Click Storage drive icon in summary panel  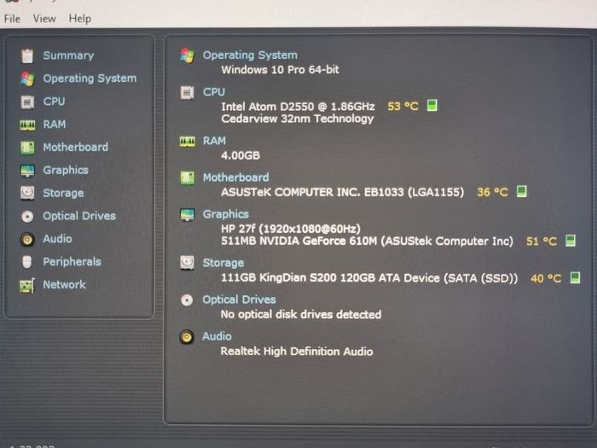click(187, 263)
